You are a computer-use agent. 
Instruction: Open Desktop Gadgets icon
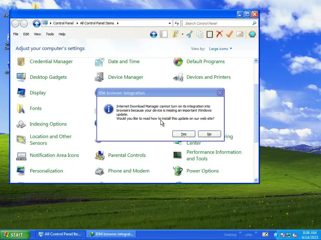pyautogui.click(x=21, y=77)
